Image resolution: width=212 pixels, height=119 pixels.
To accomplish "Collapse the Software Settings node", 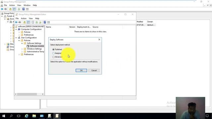I will [22, 43].
